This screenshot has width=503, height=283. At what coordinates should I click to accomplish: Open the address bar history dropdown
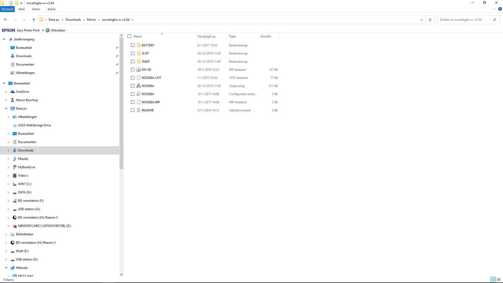[421, 20]
